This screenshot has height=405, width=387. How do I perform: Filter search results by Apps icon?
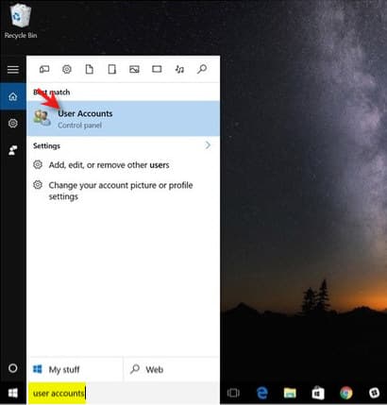coord(44,69)
